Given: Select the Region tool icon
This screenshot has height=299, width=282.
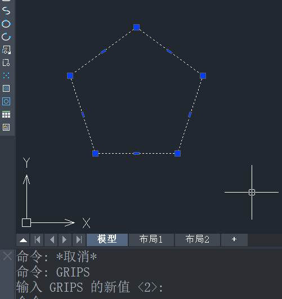Looking at the screenshot, I should 6,101.
